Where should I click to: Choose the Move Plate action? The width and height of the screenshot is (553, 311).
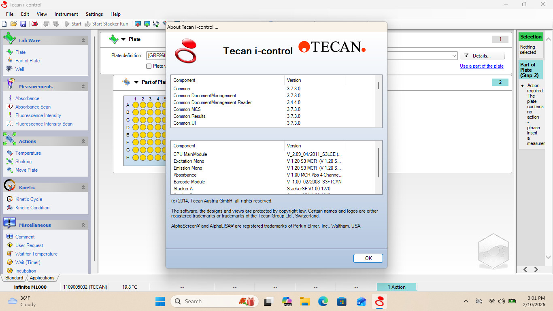[x=26, y=170]
